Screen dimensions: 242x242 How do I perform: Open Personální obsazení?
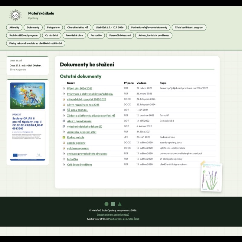pyautogui.click(x=120, y=35)
